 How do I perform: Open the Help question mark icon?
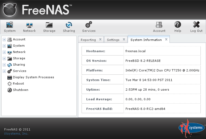point(178,24)
